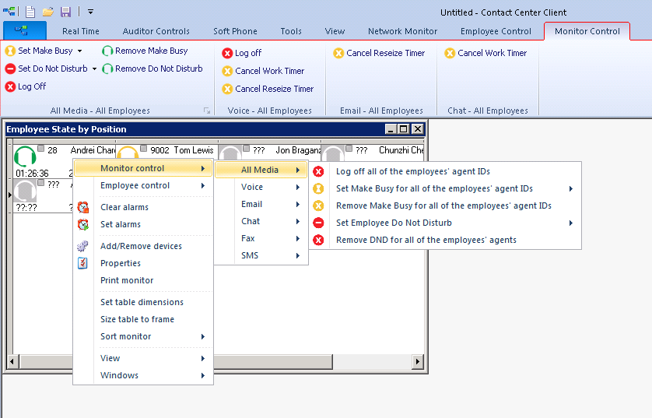The width and height of the screenshot is (652, 418).
Task: Click the Log Off icon in All Media group
Action: [10, 87]
